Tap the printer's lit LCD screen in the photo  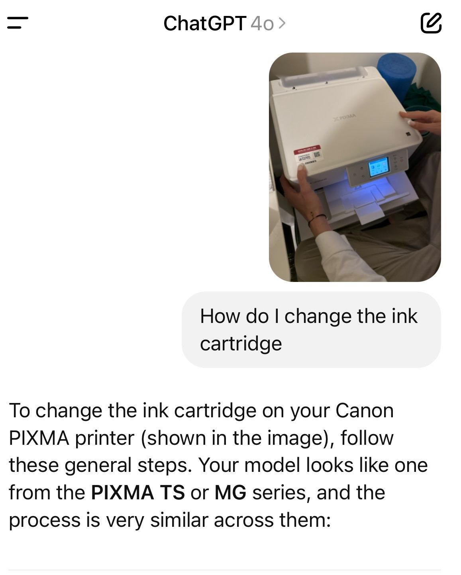[377, 166]
